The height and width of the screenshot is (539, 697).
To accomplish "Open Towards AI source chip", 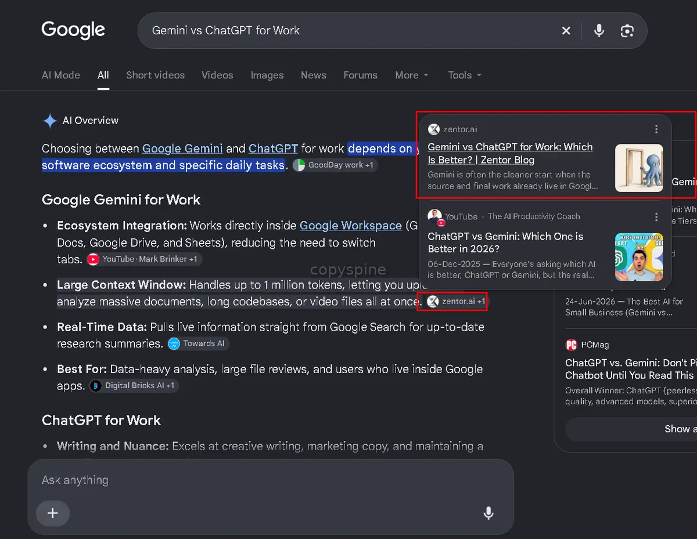I will (199, 343).
